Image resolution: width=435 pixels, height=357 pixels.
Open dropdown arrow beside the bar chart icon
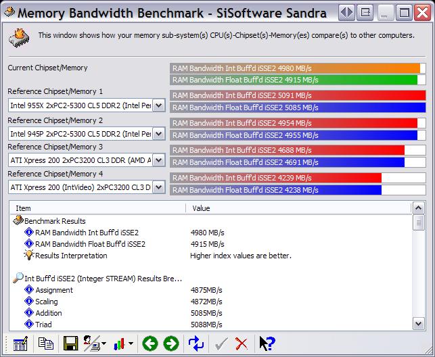[x=131, y=343]
